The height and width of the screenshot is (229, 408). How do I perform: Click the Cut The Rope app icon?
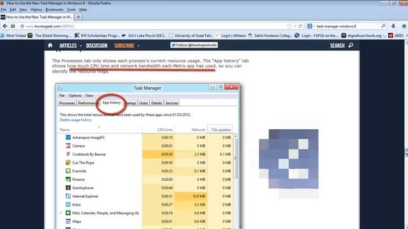pyautogui.click(x=68, y=163)
